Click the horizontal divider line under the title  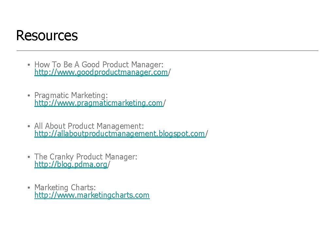pos(167,51)
